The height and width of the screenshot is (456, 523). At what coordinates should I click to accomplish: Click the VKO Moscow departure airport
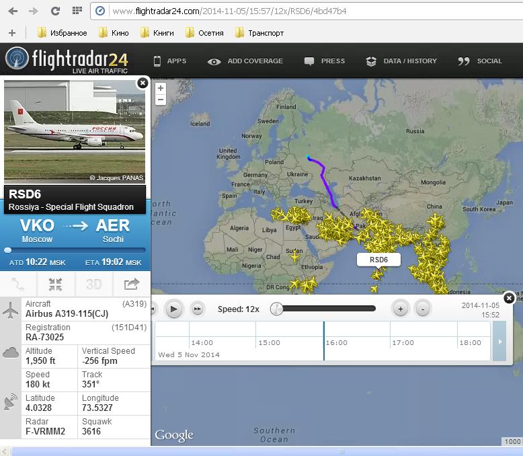(x=37, y=230)
